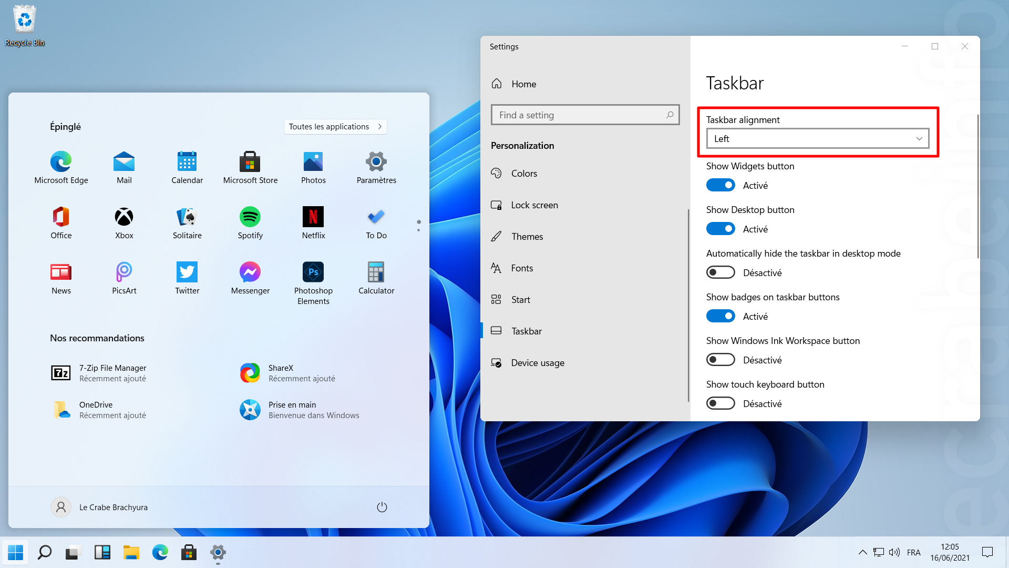This screenshot has height=568, width=1009.
Task: Open Photoshop Elements
Action: pyautogui.click(x=313, y=283)
